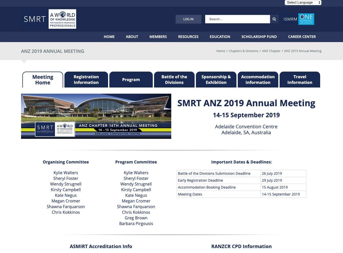Click the Adelaide Convention Centre banner image
This screenshot has height=253, width=343.
pyautogui.click(x=96, y=116)
